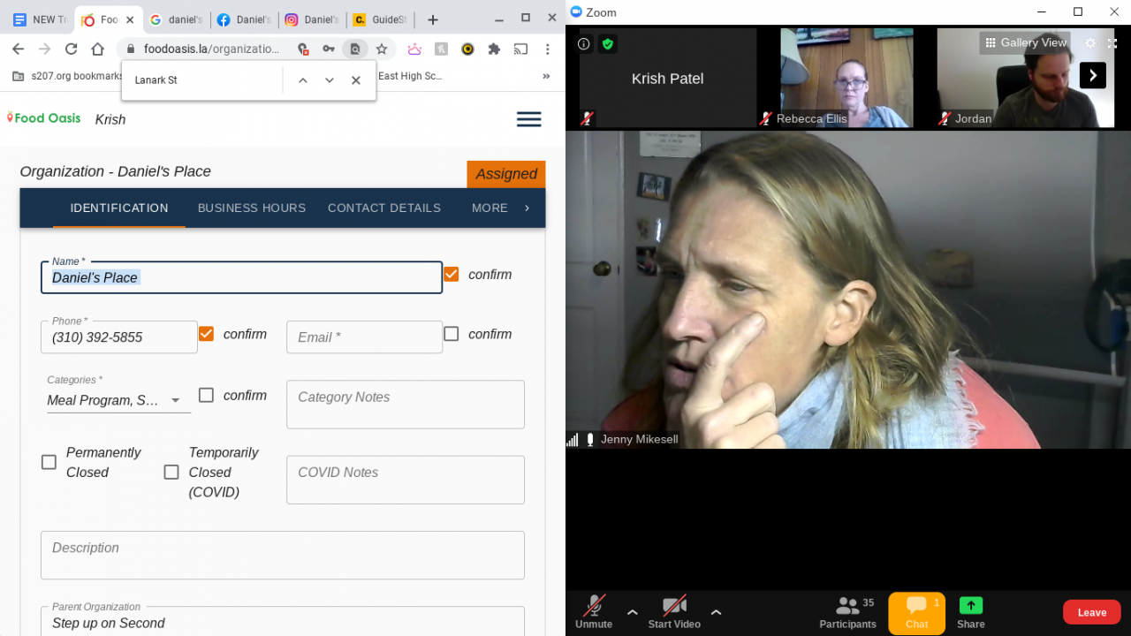Switch to the Business Hours tab

(x=252, y=208)
